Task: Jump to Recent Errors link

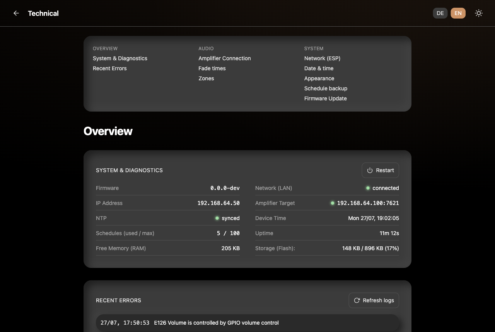Action: (x=110, y=68)
